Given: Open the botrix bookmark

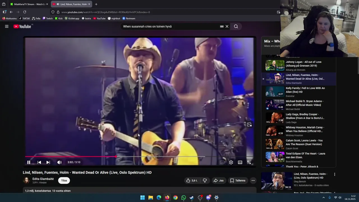Looking at the screenshot, I should (86, 19).
